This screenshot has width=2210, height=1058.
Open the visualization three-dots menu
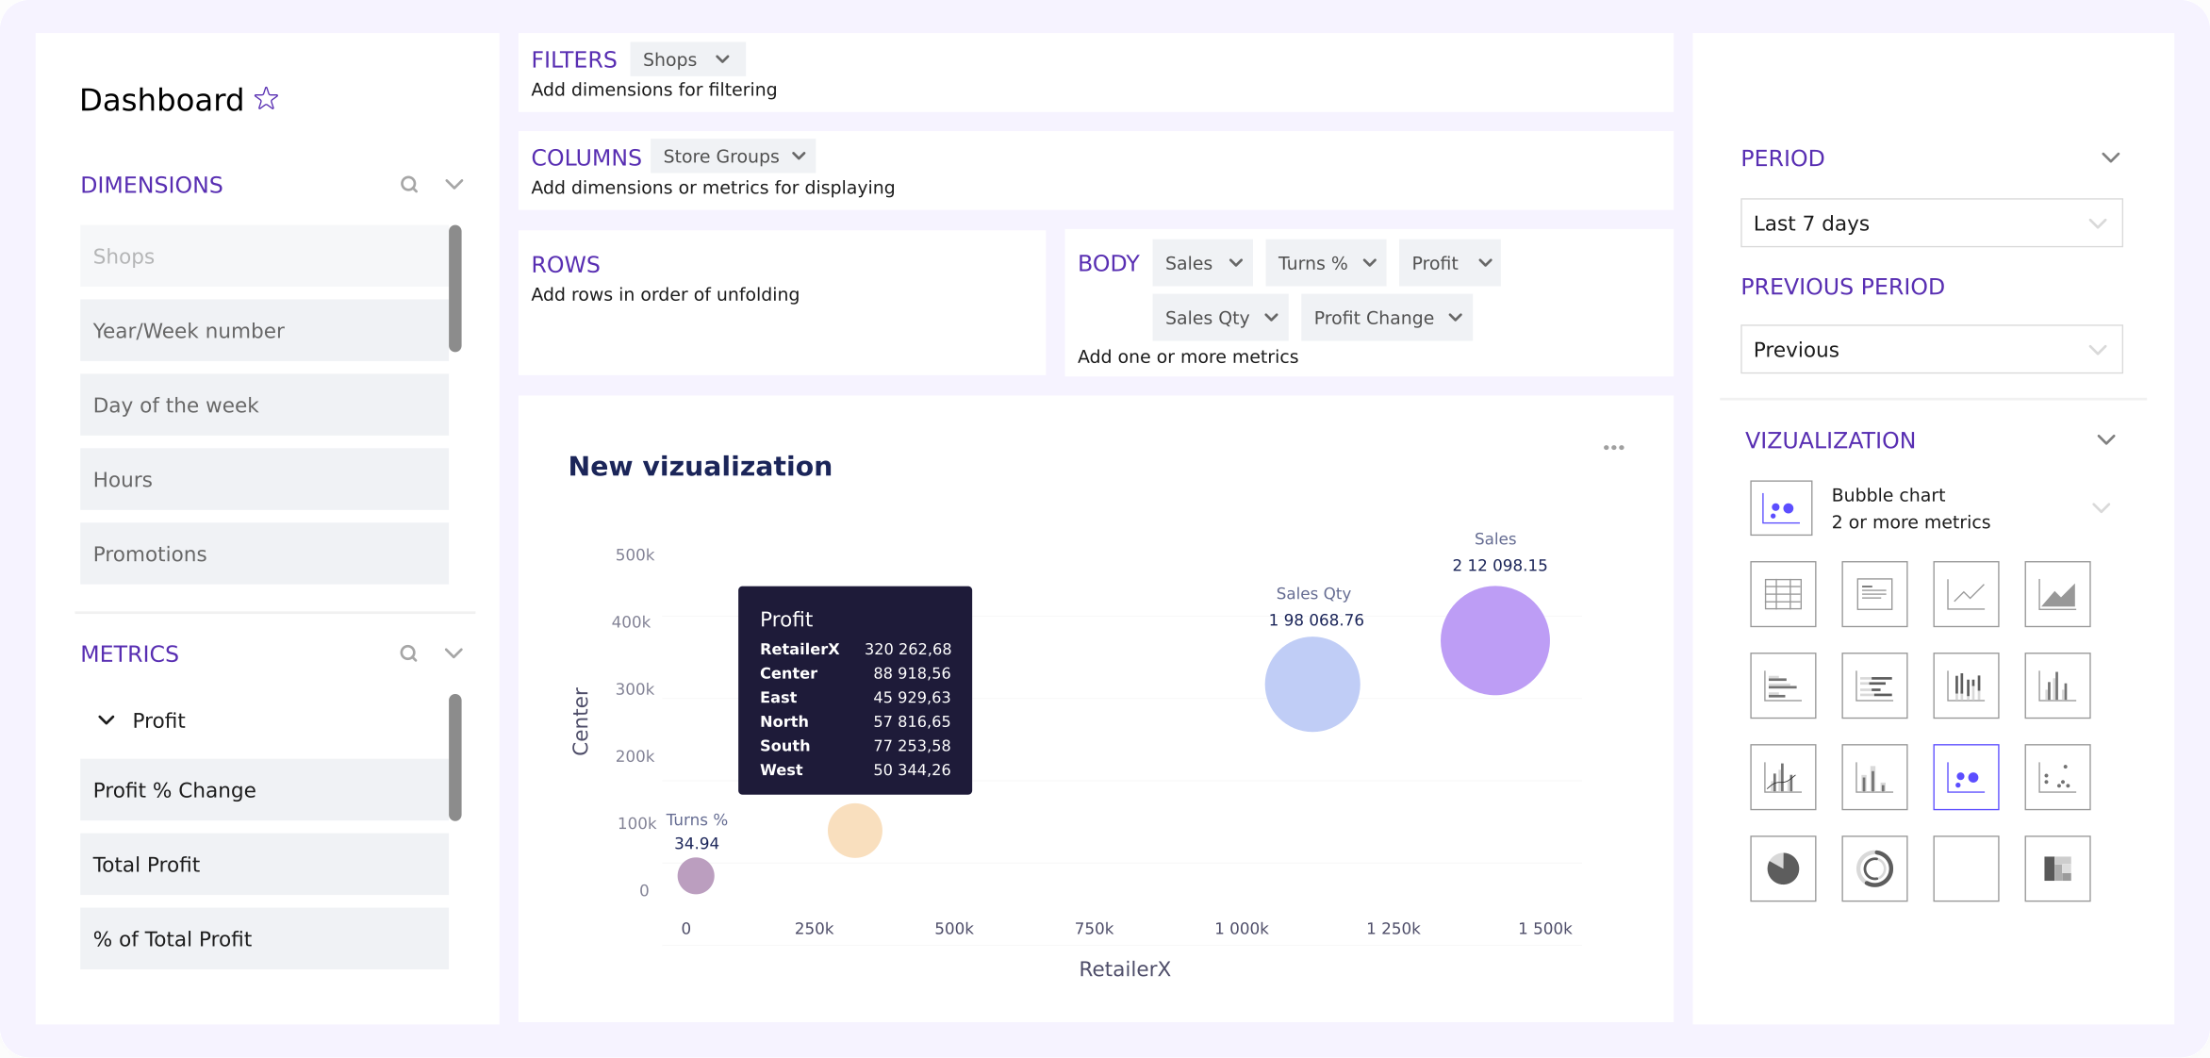click(x=1613, y=448)
